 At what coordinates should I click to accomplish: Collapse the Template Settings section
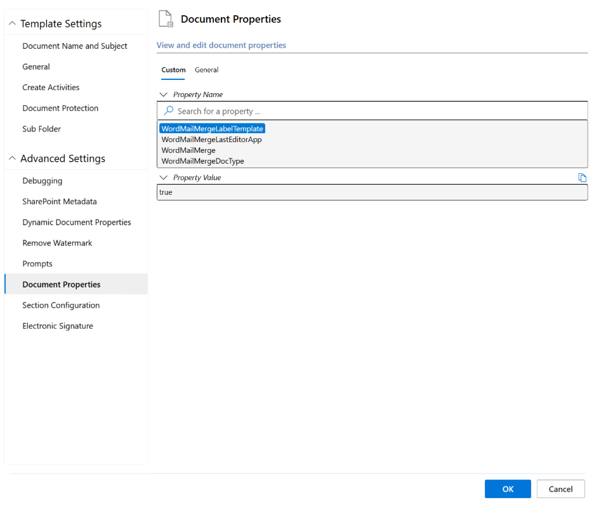click(12, 24)
